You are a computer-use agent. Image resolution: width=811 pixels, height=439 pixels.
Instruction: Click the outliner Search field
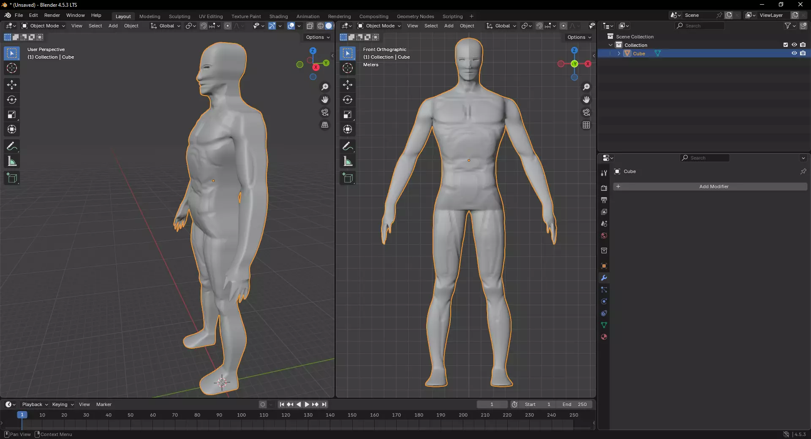point(700,26)
